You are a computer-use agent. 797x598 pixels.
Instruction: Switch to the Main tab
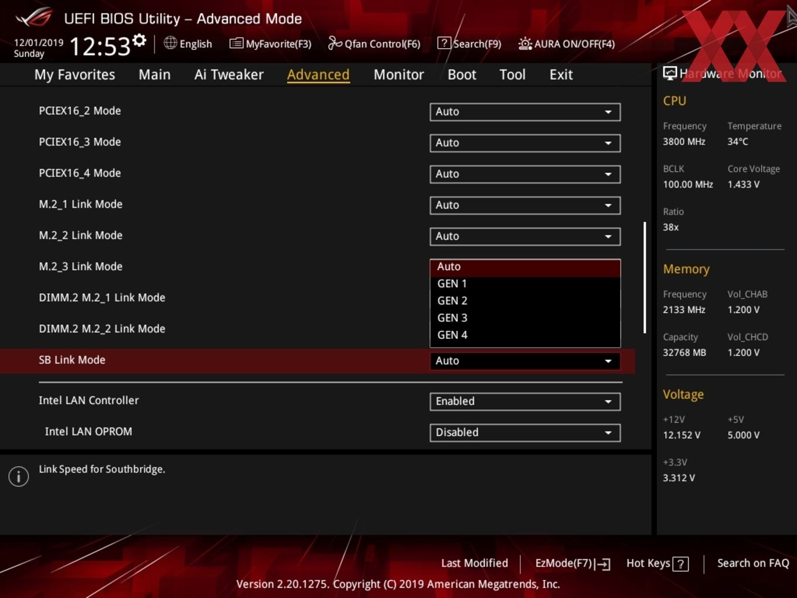(155, 74)
